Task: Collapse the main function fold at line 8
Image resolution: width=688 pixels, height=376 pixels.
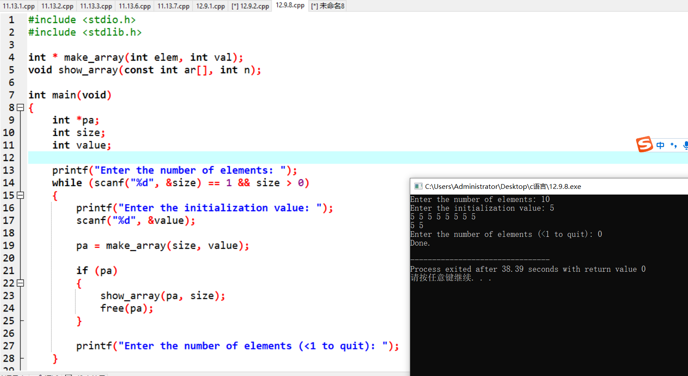Action: click(20, 107)
